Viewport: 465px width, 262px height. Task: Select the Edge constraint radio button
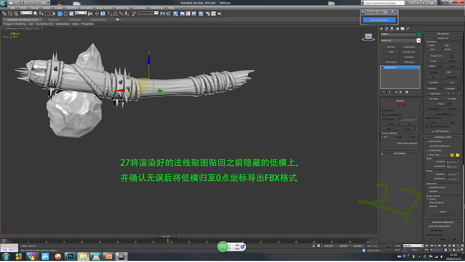442,45
